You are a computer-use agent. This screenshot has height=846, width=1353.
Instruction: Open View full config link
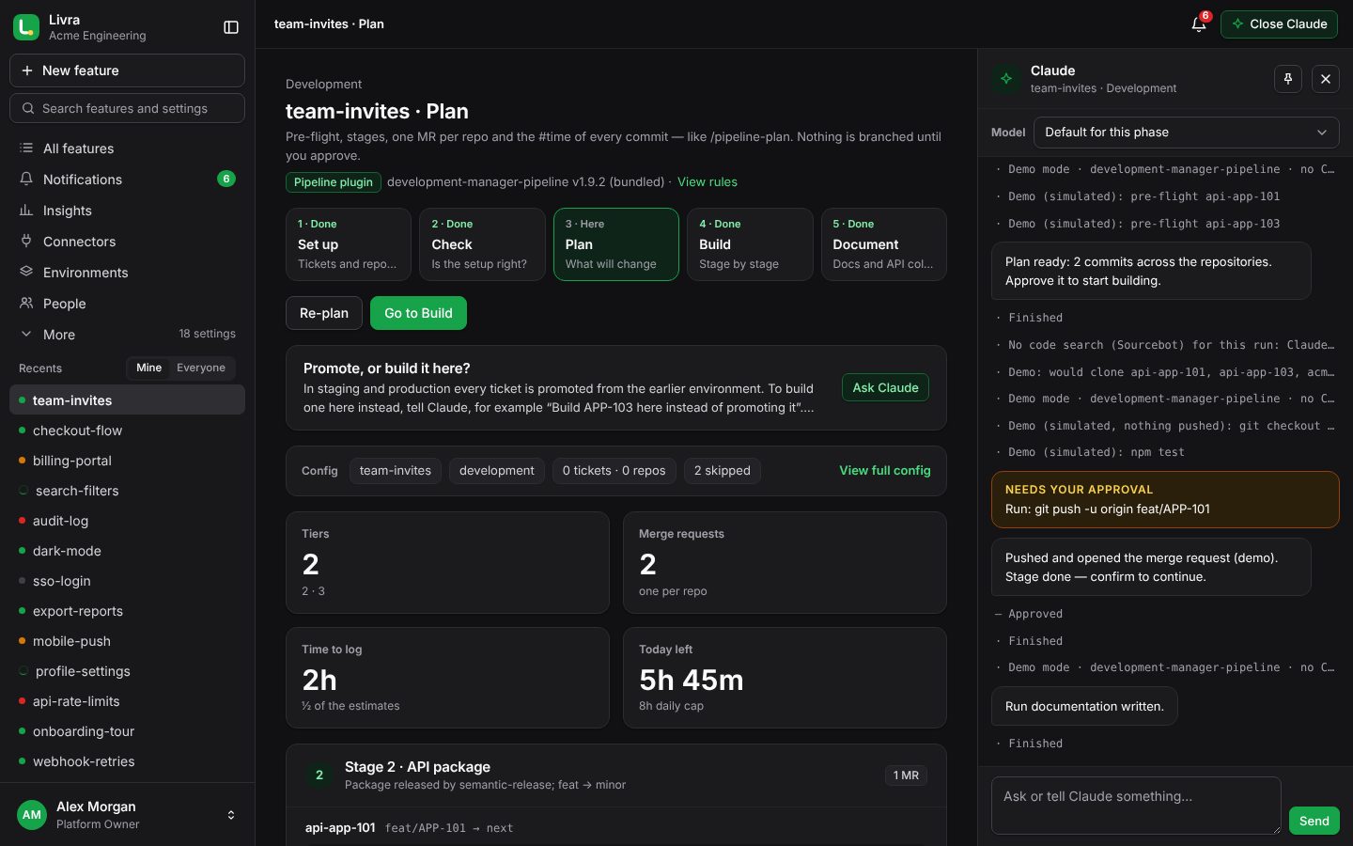tap(885, 471)
